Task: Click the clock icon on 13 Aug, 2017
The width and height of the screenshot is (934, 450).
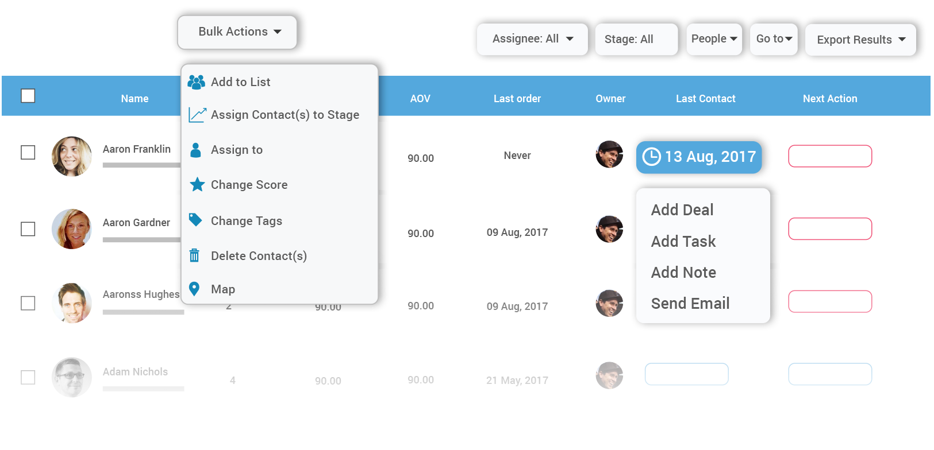Action: [651, 157]
